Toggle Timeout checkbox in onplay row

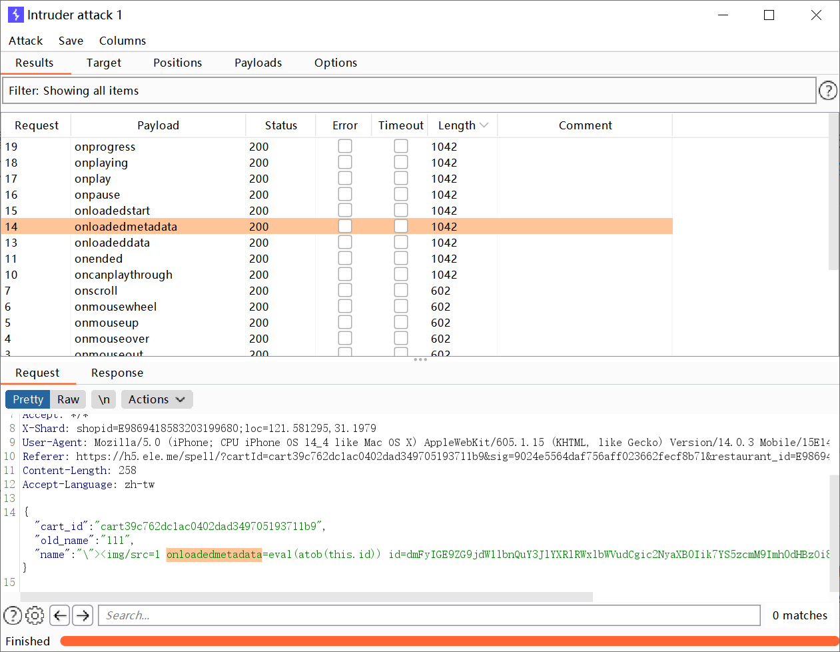(x=400, y=178)
